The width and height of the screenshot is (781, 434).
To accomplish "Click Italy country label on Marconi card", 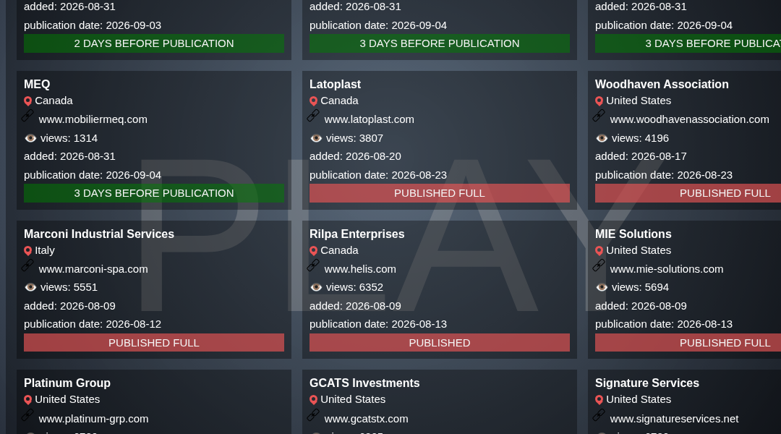I will pyautogui.click(x=45, y=250).
